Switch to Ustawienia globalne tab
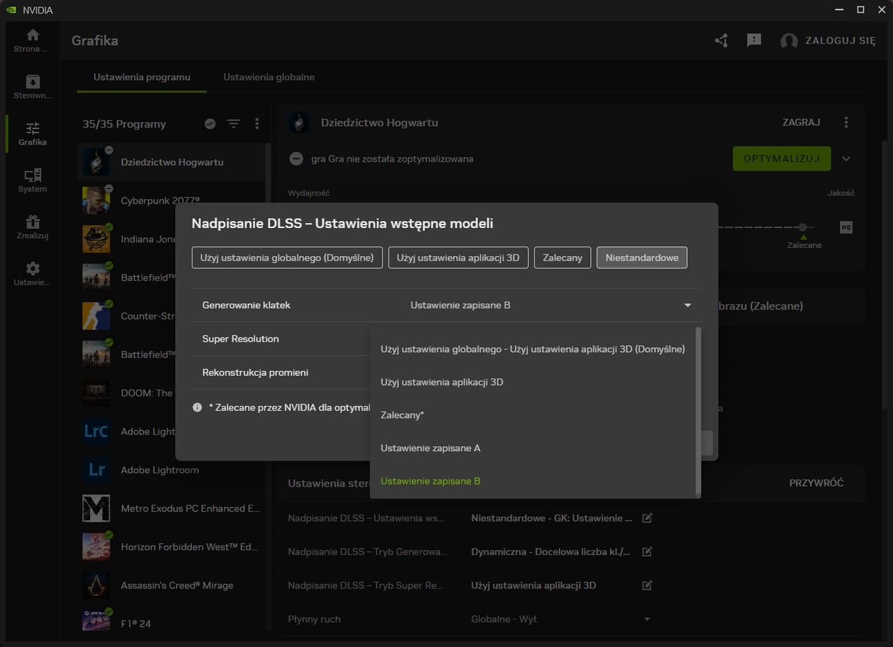Screen dimensions: 893x647 point(269,77)
